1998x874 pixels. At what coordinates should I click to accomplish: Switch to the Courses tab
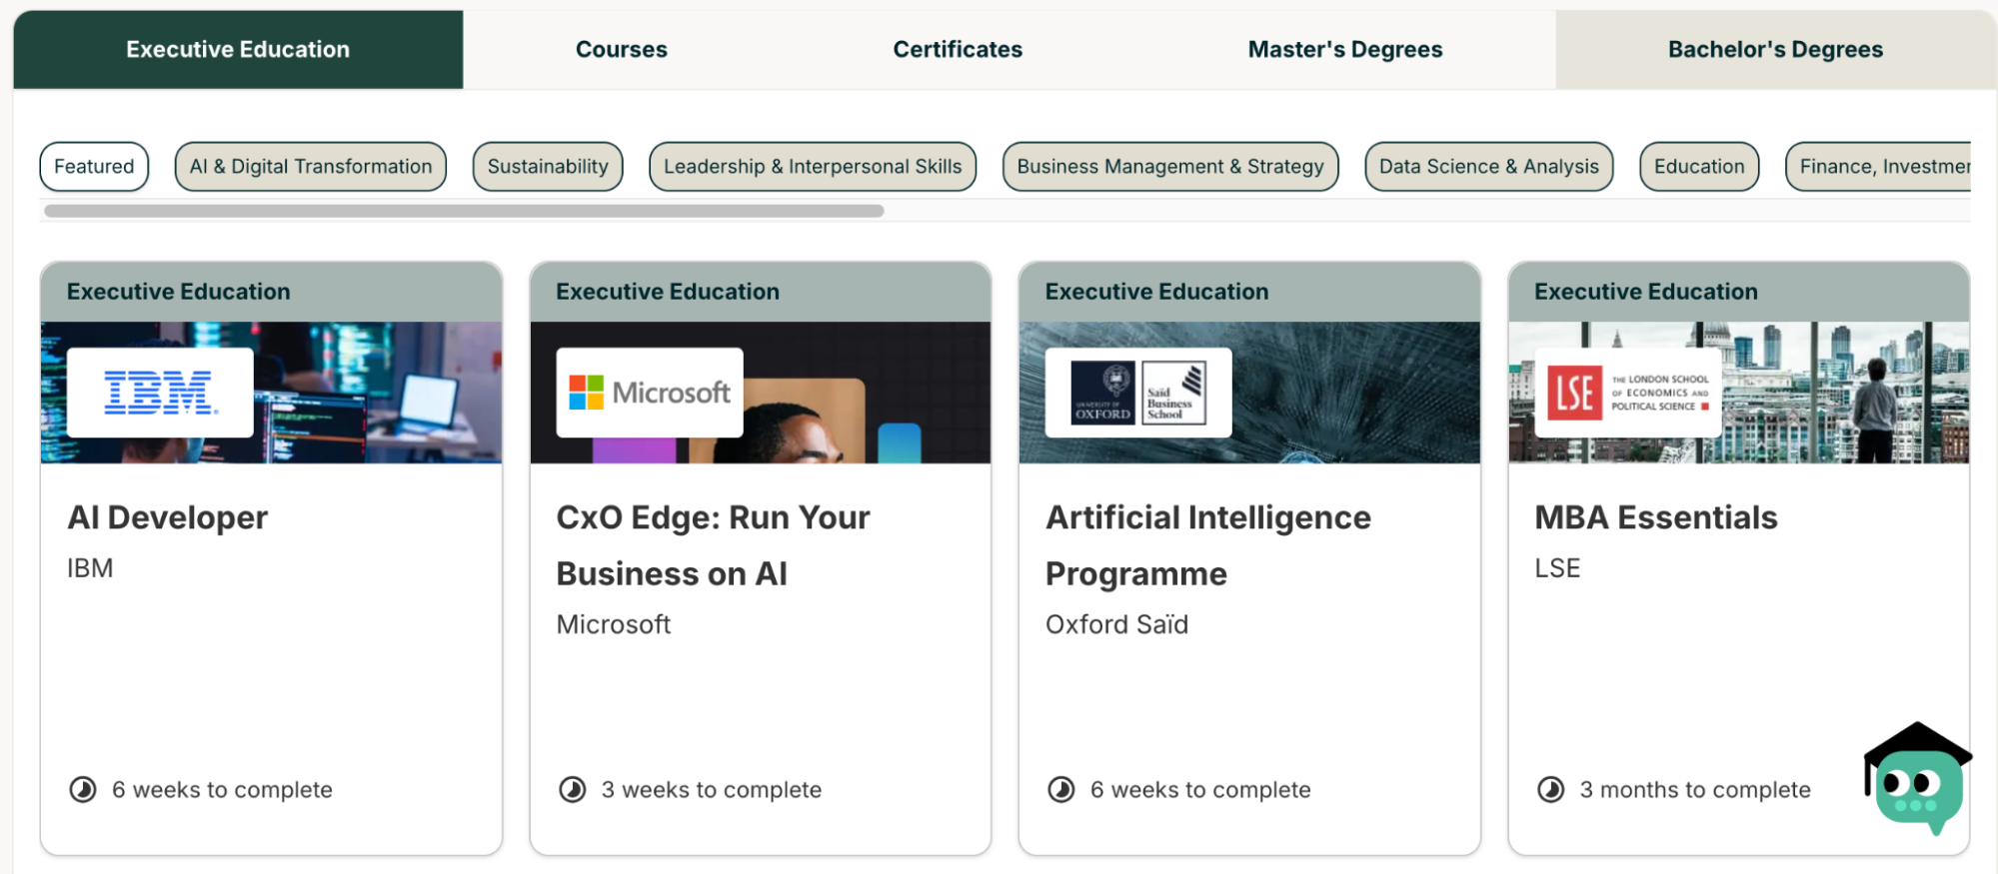tap(621, 49)
